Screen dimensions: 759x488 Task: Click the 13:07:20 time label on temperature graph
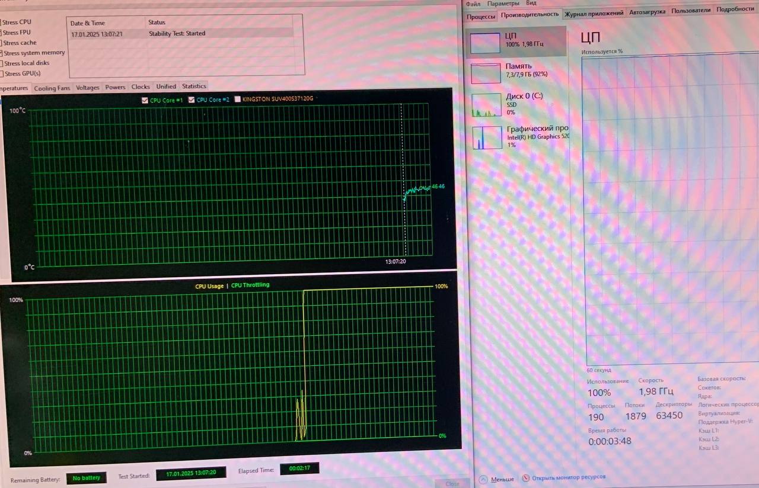(x=396, y=262)
